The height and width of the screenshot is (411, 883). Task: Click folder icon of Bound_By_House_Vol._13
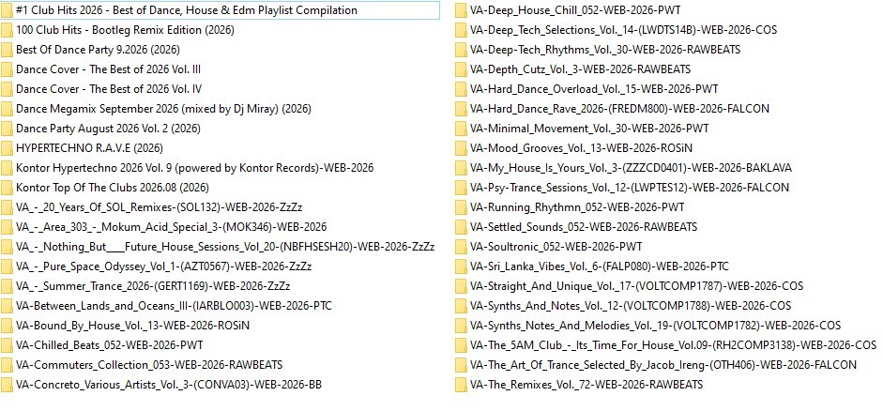coord(7,326)
